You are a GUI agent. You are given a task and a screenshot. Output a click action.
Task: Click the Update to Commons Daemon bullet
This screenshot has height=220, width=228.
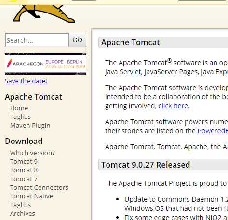point(176,204)
